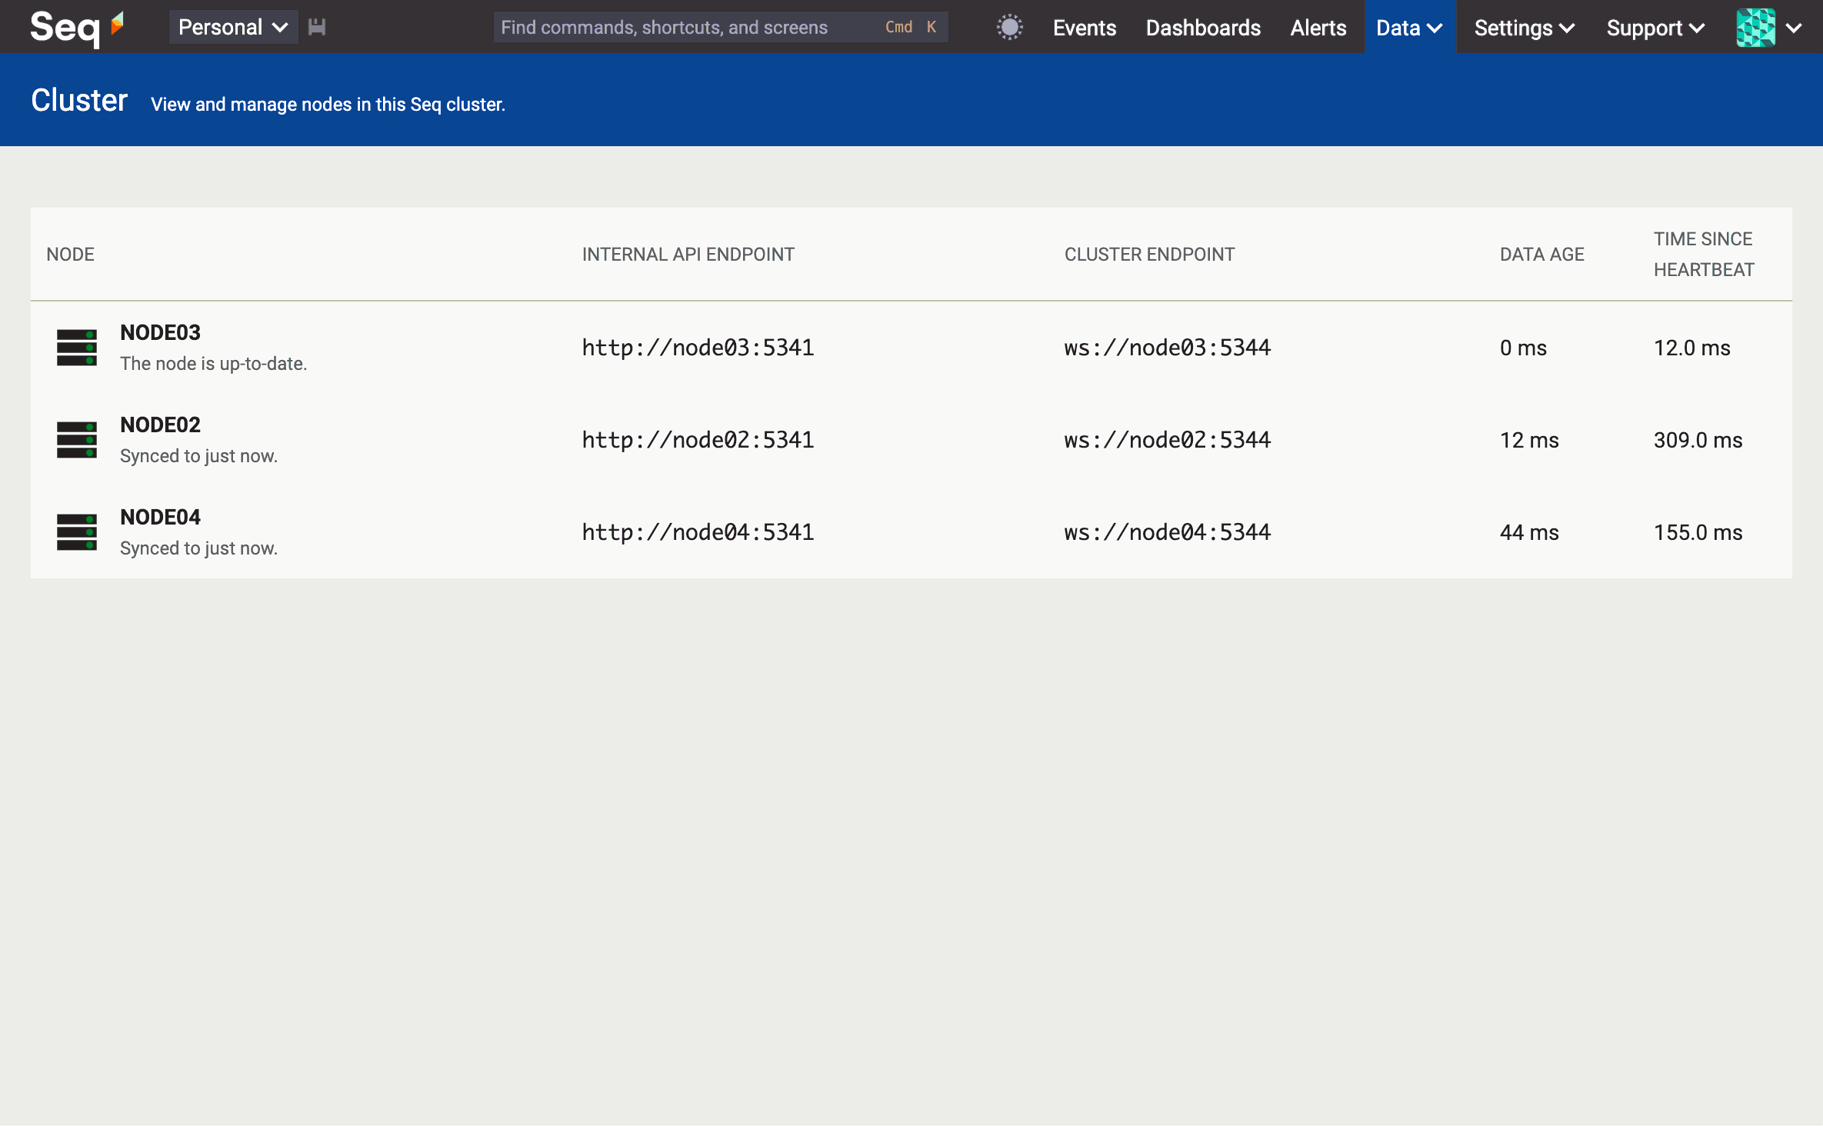Image resolution: width=1823 pixels, height=1126 pixels.
Task: Click the NODE03 server icon
Action: 77,348
